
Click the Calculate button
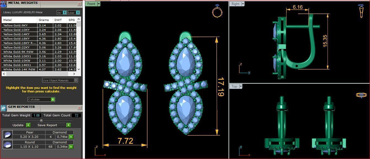coord(41,99)
